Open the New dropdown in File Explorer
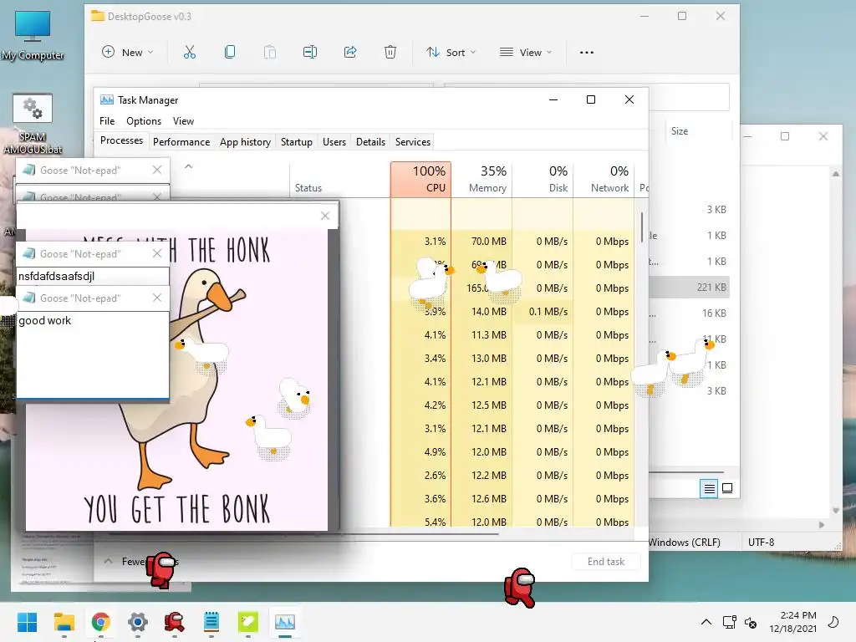The width and height of the screenshot is (856, 642). pos(128,53)
